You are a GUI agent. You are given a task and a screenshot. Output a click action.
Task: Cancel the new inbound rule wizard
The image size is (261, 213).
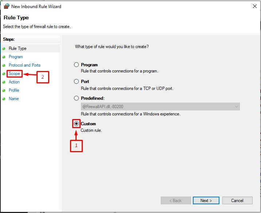tap(237, 201)
